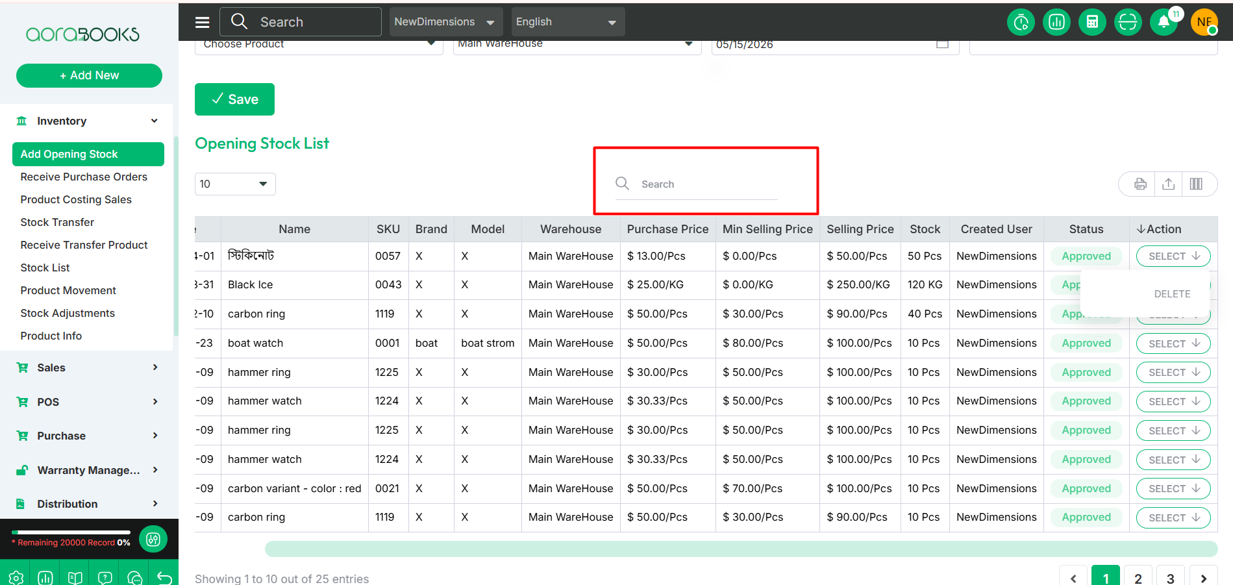Screen dimensions: 1233x585
Task: Expand the Purchase sidebar menu
Action: click(x=88, y=436)
